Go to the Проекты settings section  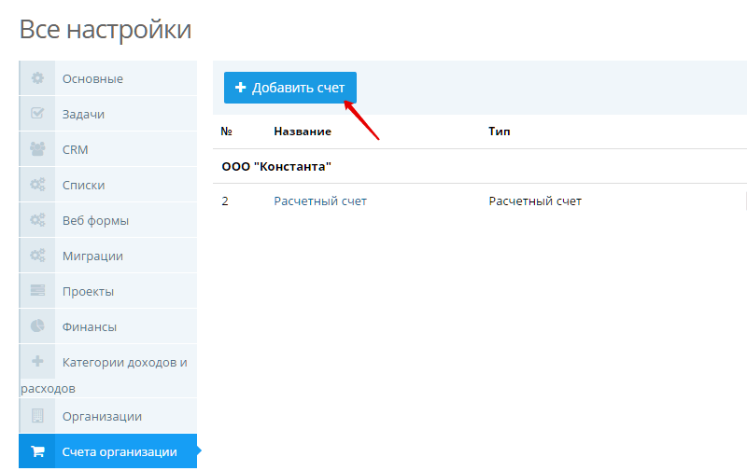click(x=88, y=291)
